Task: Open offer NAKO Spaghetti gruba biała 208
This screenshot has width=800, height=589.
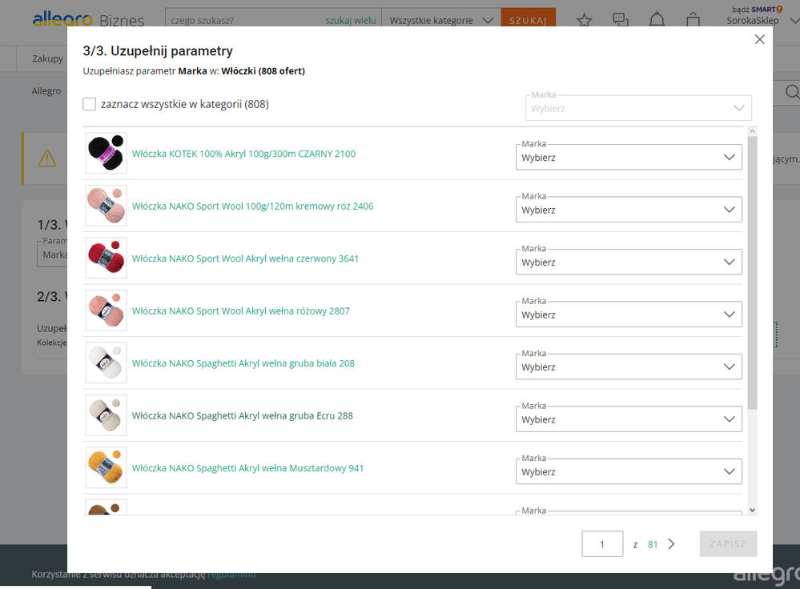Action: pos(243,363)
